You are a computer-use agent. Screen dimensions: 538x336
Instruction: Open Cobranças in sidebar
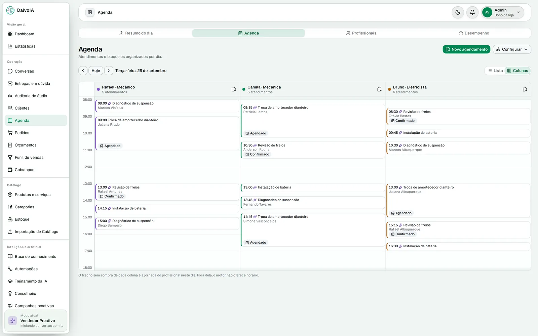pos(36,170)
